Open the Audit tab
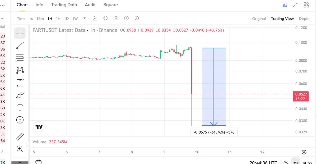The image size is (317, 164). 90,5
